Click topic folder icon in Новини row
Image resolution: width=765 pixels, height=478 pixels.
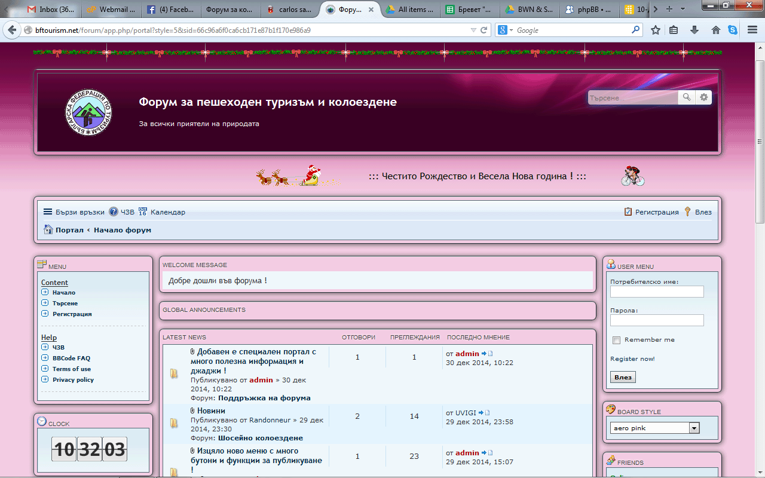coord(174,423)
